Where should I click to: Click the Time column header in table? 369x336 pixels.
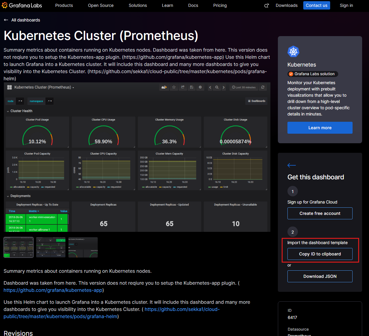pyautogui.click(x=12, y=211)
